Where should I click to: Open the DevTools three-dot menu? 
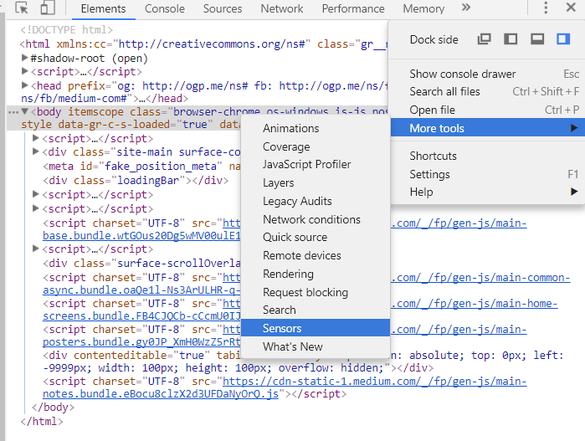pyautogui.click(x=546, y=8)
